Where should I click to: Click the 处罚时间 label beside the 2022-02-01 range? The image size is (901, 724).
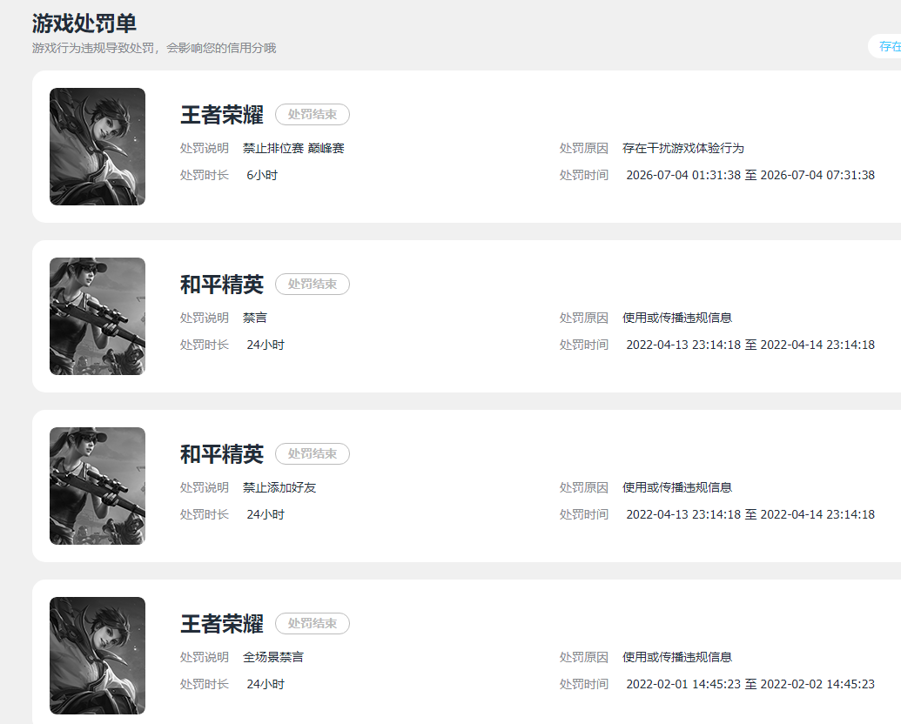click(584, 684)
